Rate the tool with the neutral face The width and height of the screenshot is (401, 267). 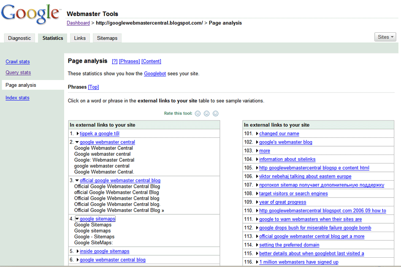207,114
